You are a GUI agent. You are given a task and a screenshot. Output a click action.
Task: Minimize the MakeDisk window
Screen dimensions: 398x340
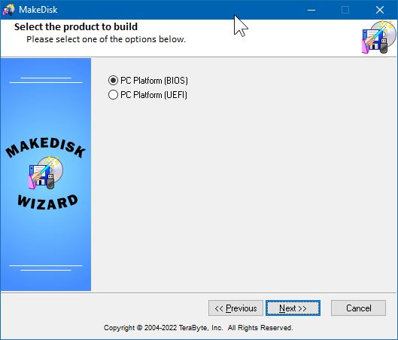point(311,10)
